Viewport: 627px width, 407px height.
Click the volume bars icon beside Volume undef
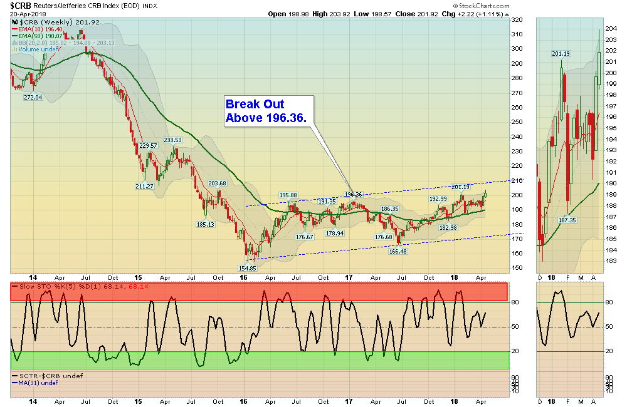15,49
